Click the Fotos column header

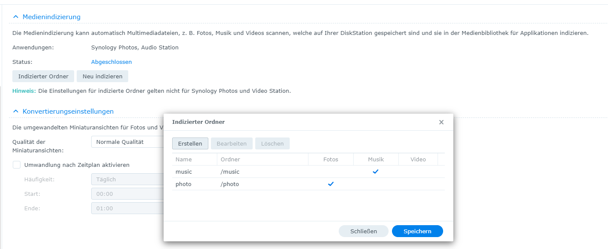331,160
